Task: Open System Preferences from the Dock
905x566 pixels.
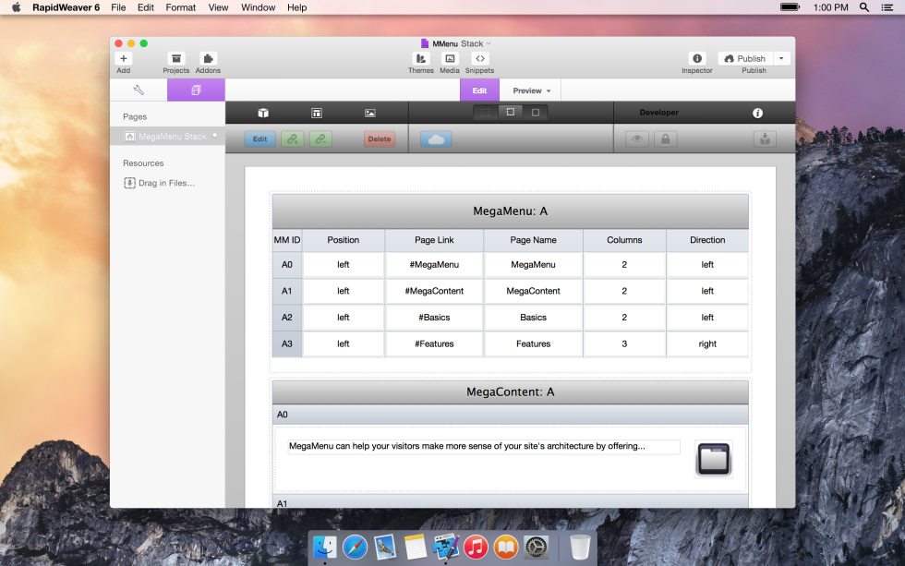Action: tap(536, 547)
